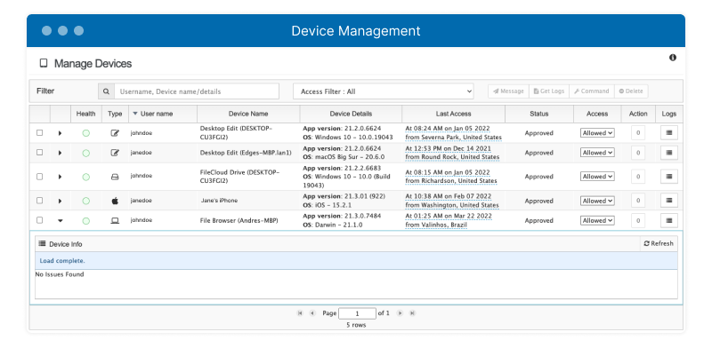Select checkbox for Jane's iPhone row

[39, 201]
